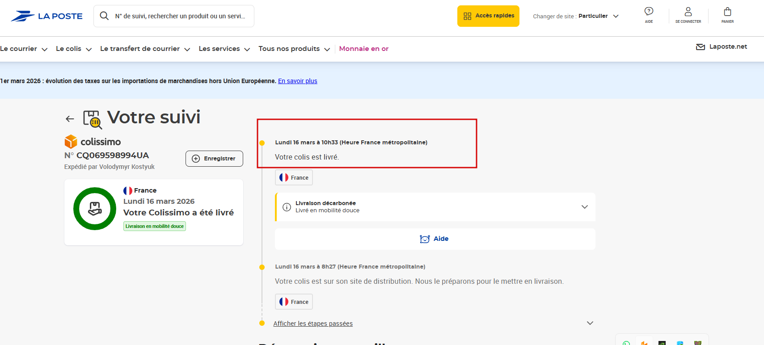Click the French flag icon in status card
This screenshot has height=345, width=764.
[x=128, y=190]
